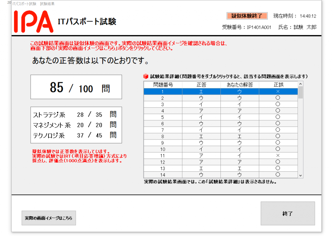Viewport: 333px width, 236px height.
Task: Click the IPA logo
Action: click(33, 21)
